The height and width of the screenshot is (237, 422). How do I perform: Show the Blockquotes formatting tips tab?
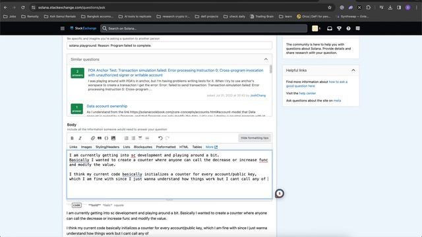click(x=143, y=147)
